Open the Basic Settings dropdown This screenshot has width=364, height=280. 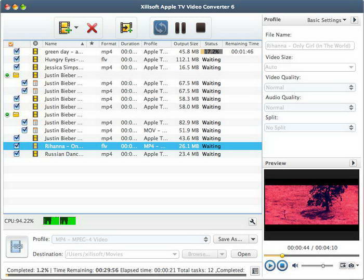[327, 20]
